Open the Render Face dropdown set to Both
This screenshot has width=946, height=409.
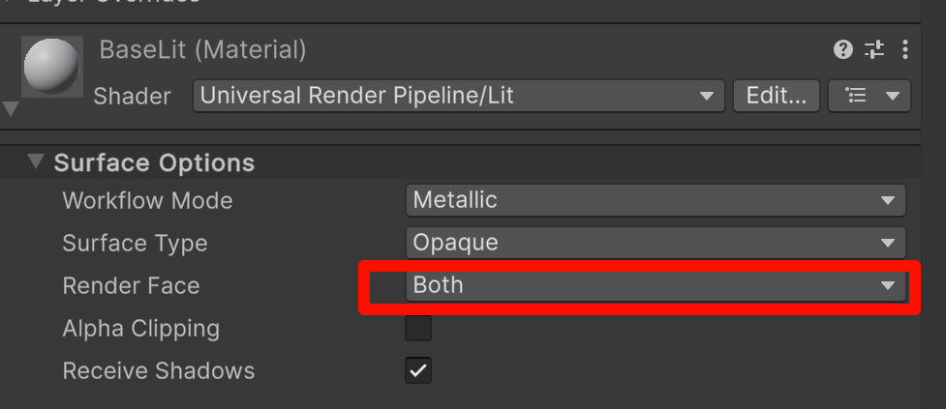(x=656, y=285)
